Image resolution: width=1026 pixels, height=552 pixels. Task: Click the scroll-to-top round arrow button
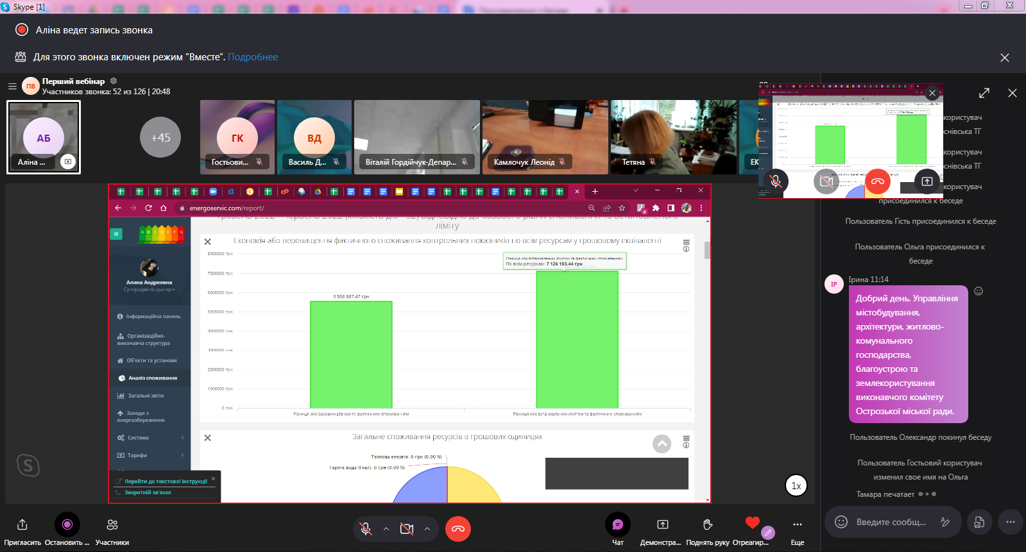click(x=662, y=444)
